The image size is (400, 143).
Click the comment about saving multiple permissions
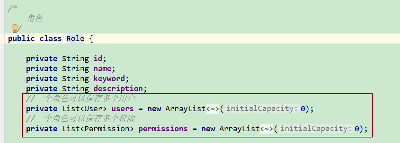point(81,119)
